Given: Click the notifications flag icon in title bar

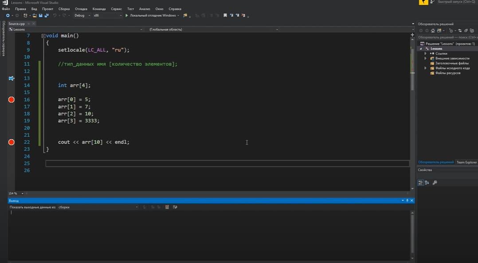Looking at the screenshot, I should (x=423, y=2).
